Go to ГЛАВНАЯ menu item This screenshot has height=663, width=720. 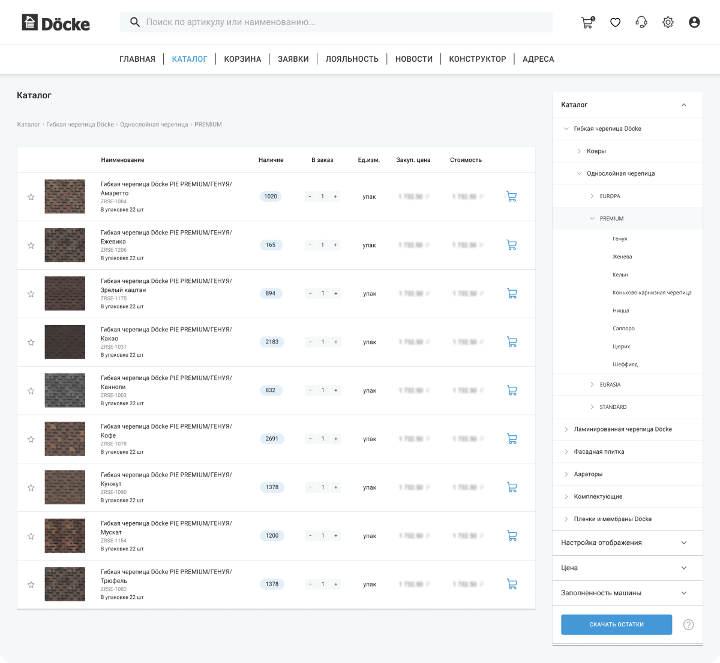point(137,59)
